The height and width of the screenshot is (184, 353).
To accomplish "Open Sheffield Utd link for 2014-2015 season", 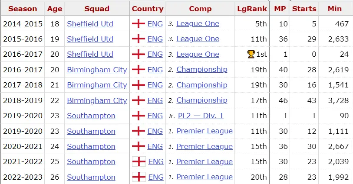I will point(90,24).
